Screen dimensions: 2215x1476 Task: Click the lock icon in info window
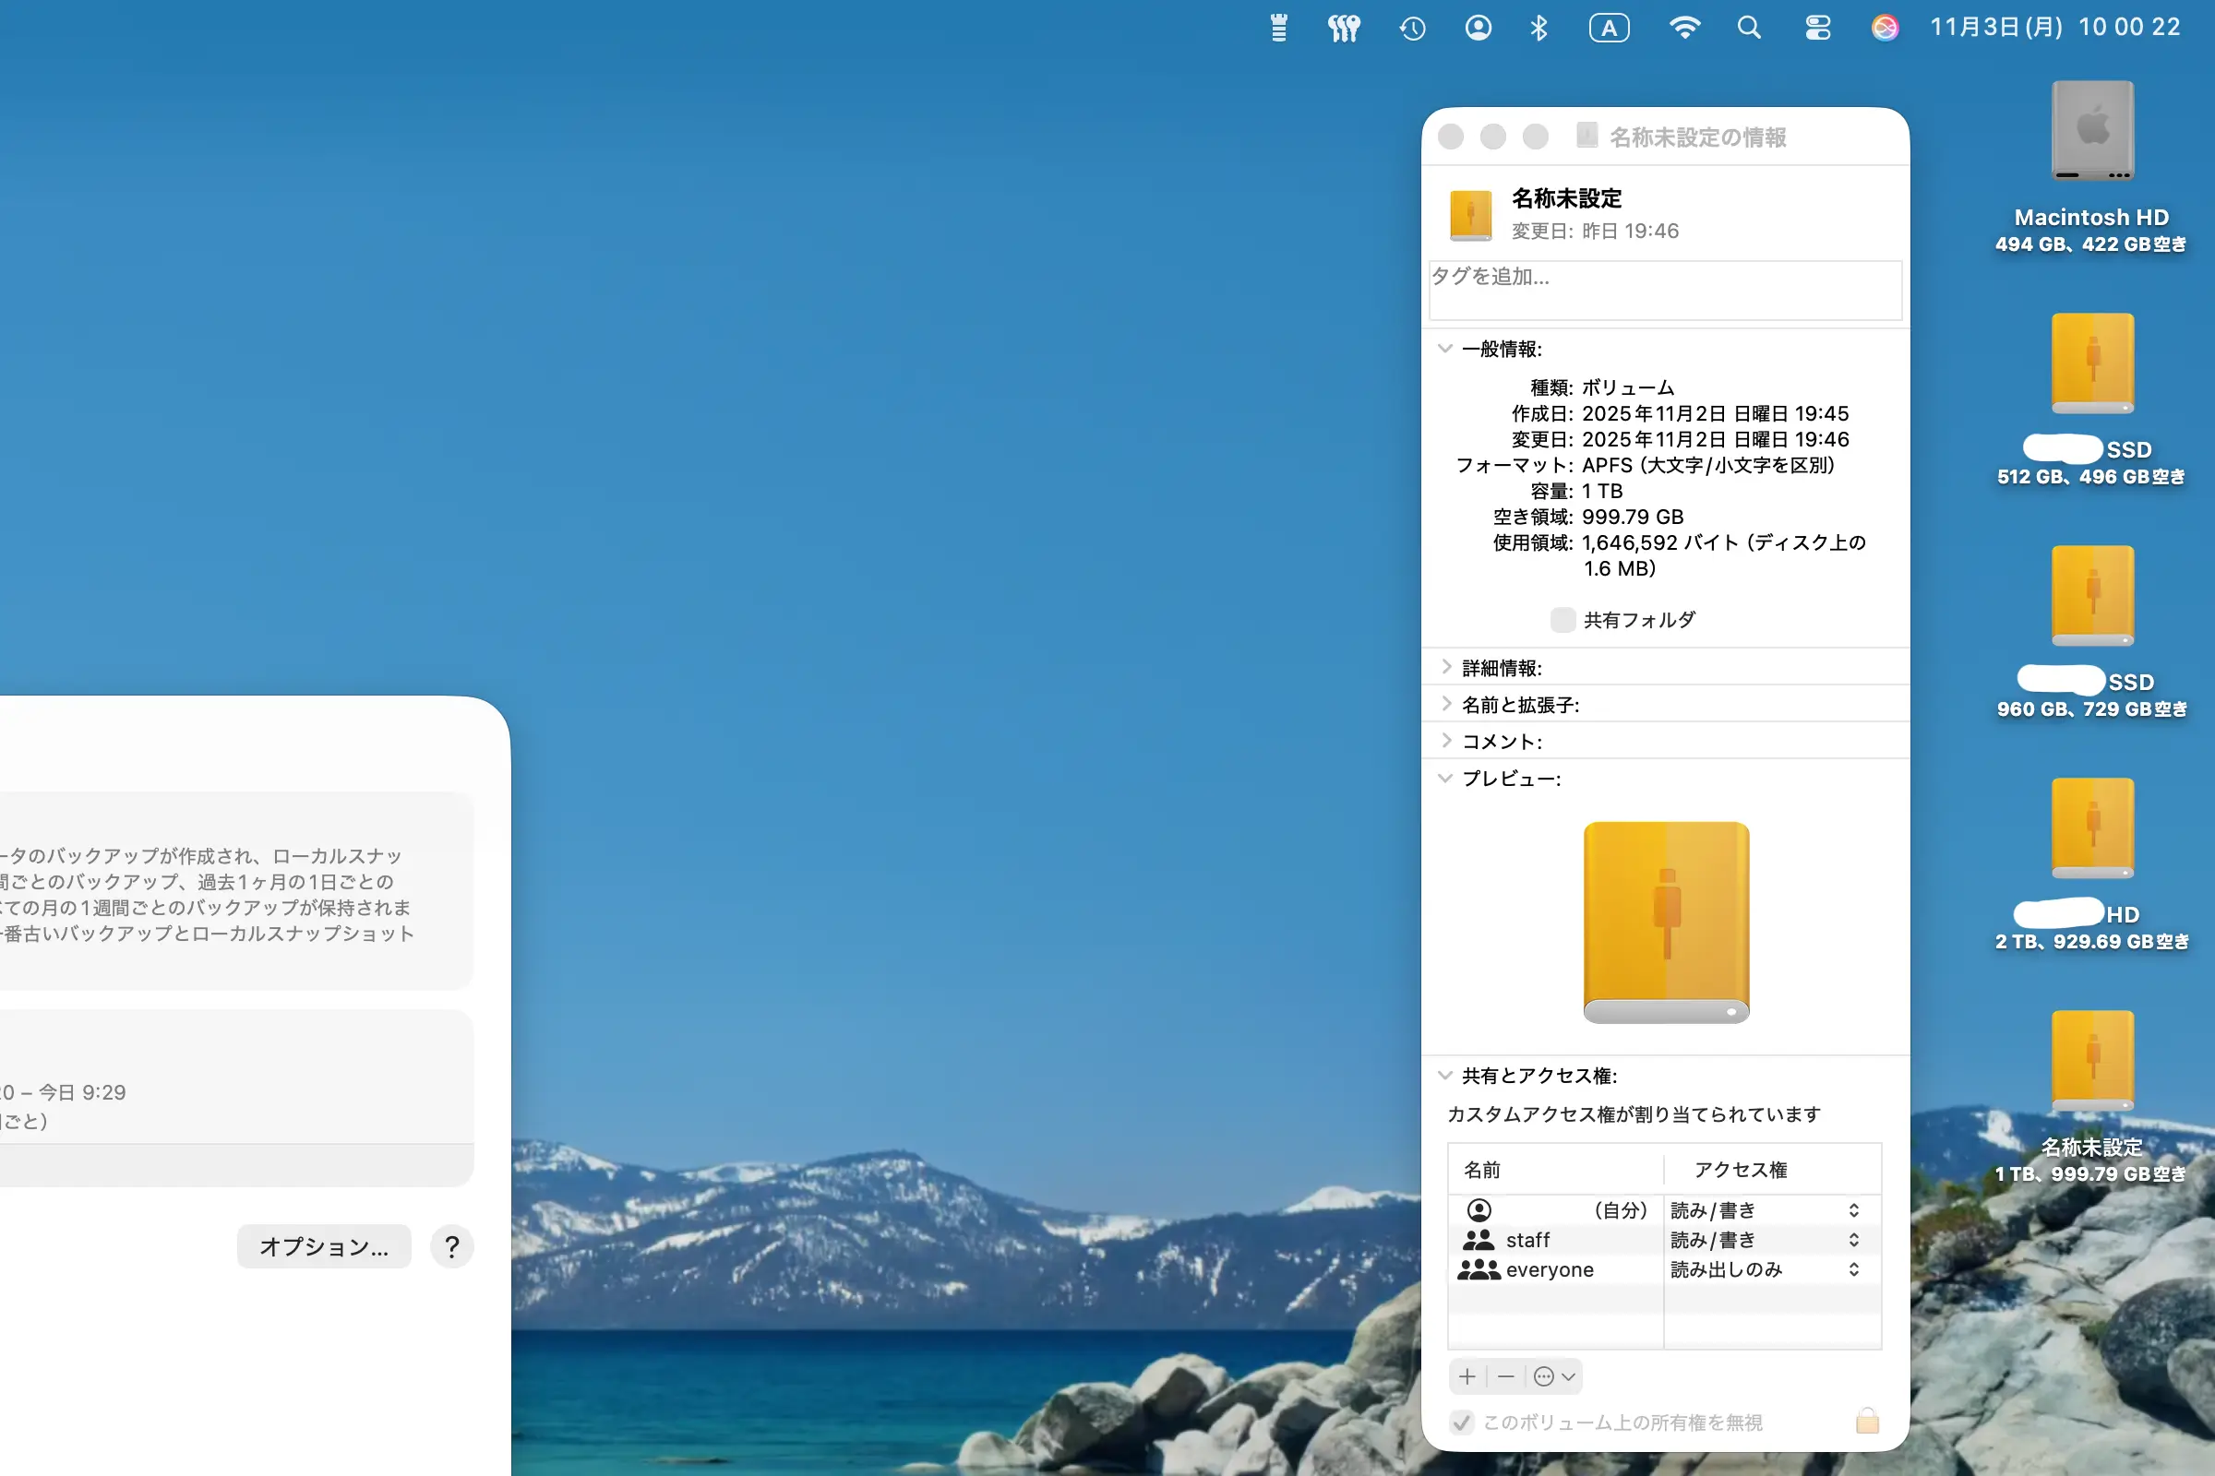tap(1867, 1421)
